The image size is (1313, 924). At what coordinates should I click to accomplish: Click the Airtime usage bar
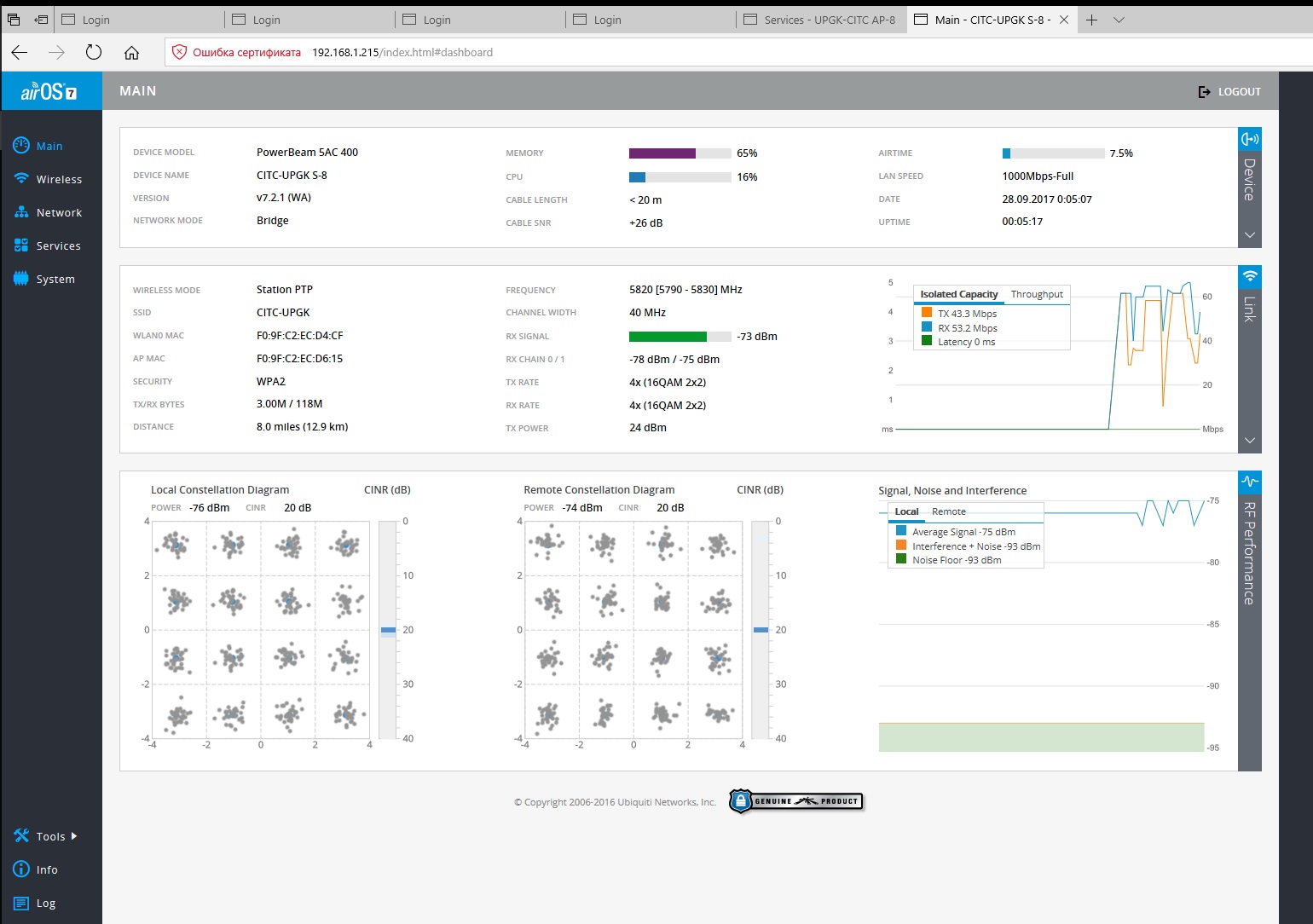(x=1054, y=153)
